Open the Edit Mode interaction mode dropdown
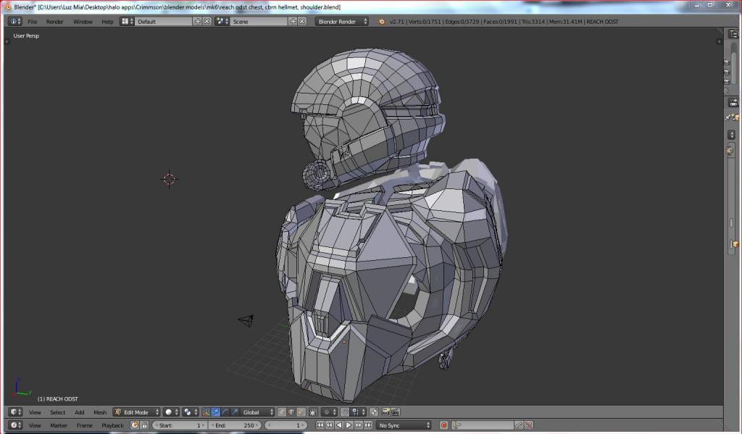 [137, 412]
